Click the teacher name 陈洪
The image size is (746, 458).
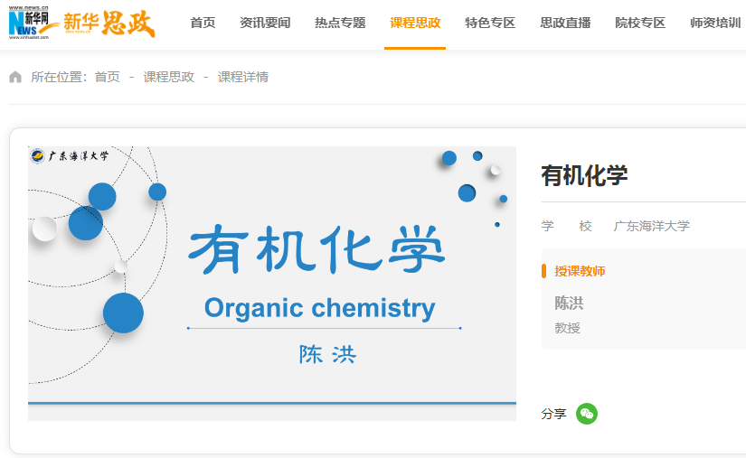pos(569,303)
